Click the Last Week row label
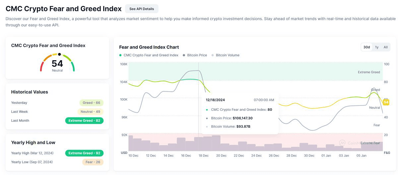Viewport: 398px width, 175px height. tap(20, 111)
